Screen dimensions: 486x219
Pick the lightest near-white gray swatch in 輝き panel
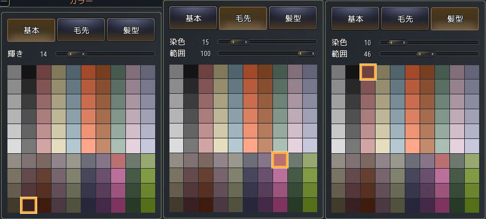pos(14,146)
